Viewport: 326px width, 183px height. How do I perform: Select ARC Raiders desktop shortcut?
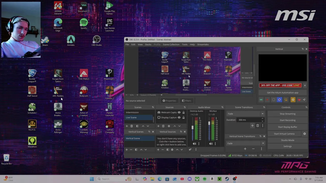58,92
